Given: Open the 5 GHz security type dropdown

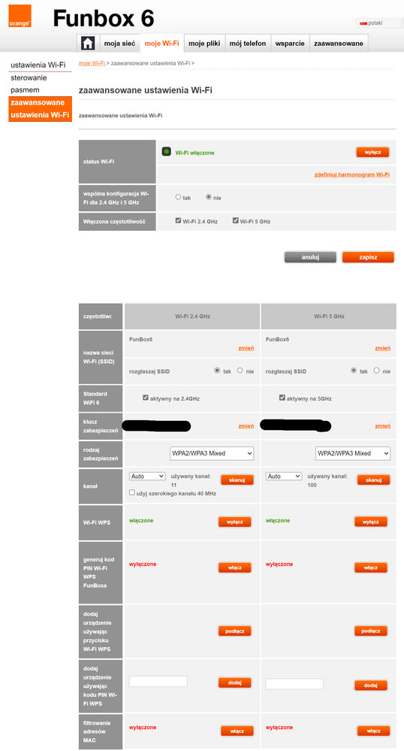Looking at the screenshot, I should point(353,453).
